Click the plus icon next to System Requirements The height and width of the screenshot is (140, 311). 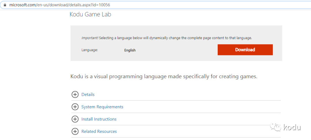click(x=75, y=107)
